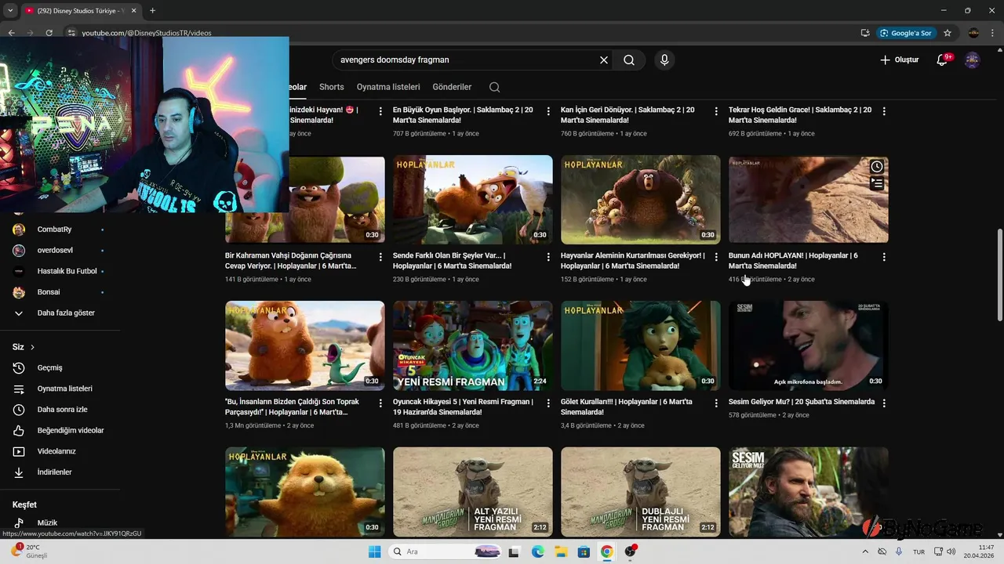Click the Oluştur create button

click(x=899, y=60)
